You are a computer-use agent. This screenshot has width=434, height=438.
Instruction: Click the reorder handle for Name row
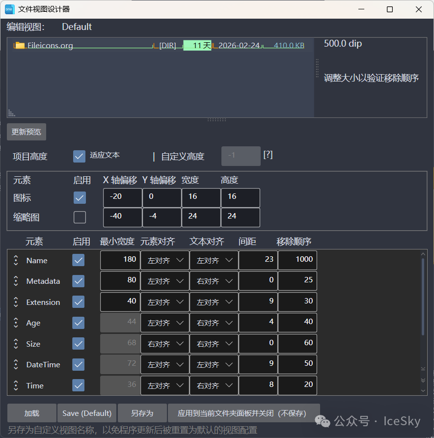(x=16, y=260)
